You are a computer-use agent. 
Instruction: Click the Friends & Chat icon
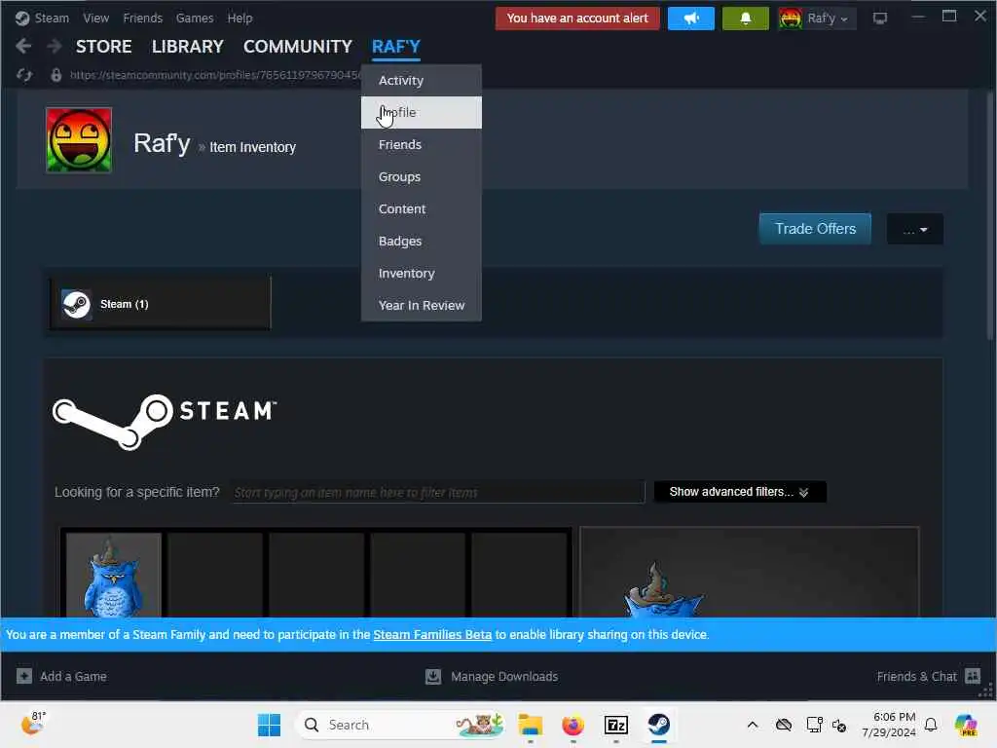973,676
